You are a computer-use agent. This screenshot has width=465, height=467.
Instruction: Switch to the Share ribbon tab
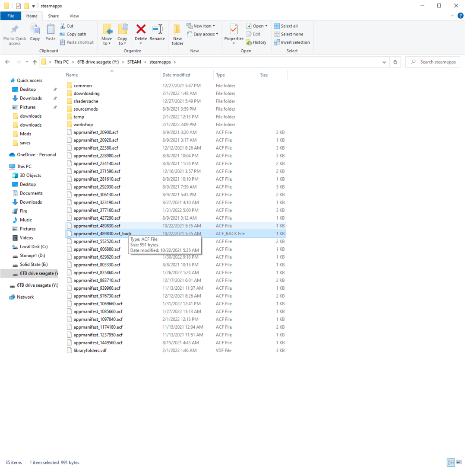click(54, 16)
